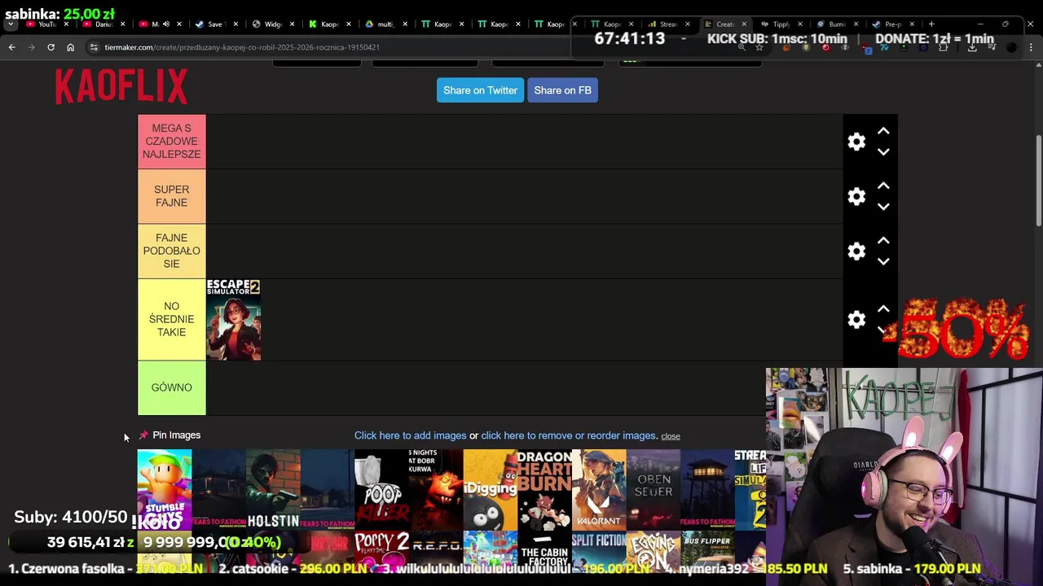Pick the 5 Nights at Bobr image
The image size is (1043, 586).
tap(436, 489)
